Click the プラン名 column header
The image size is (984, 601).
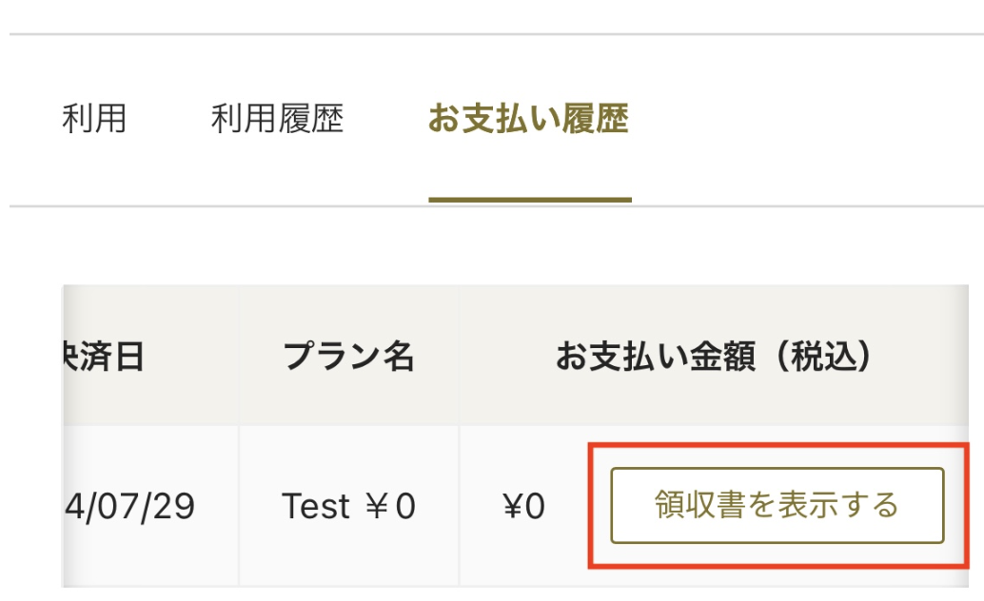(x=348, y=358)
